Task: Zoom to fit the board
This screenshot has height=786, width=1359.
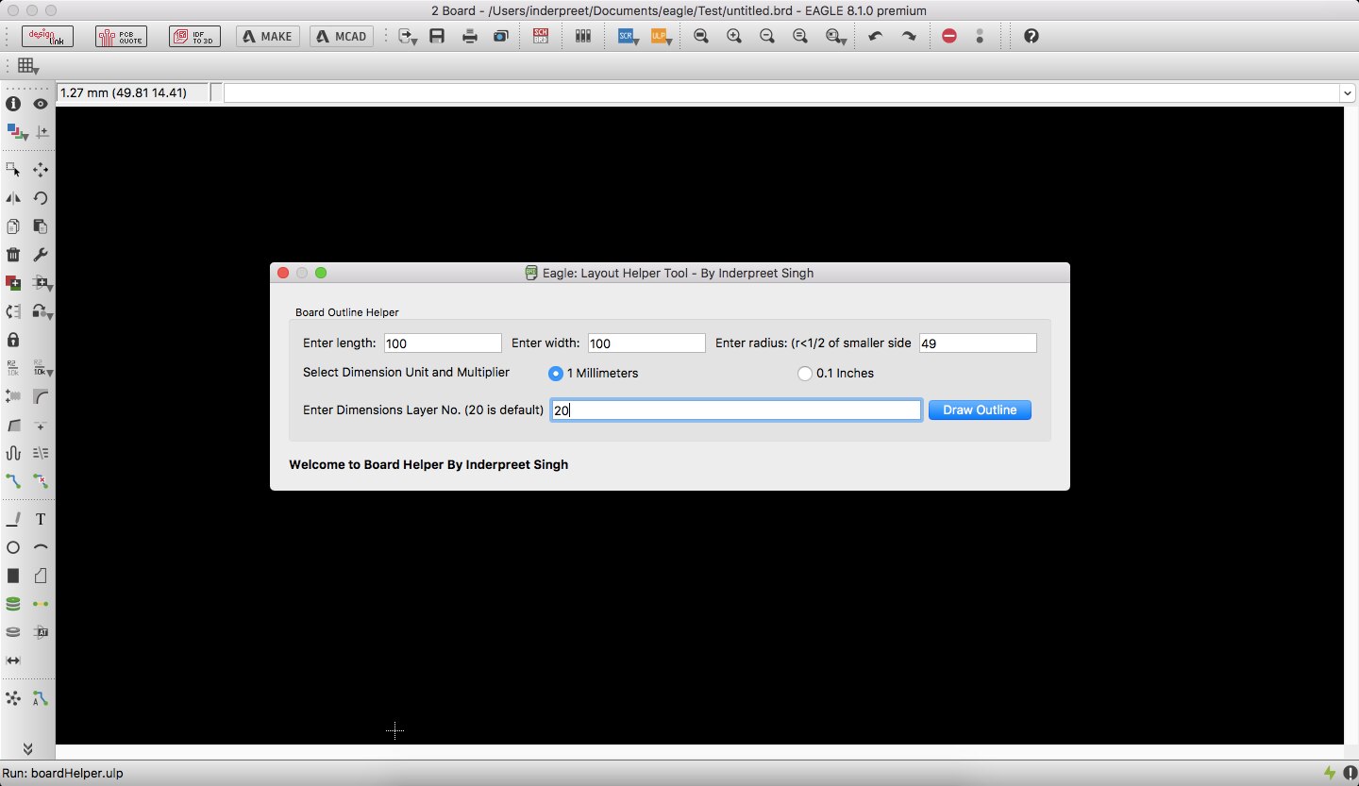Action: coord(701,36)
